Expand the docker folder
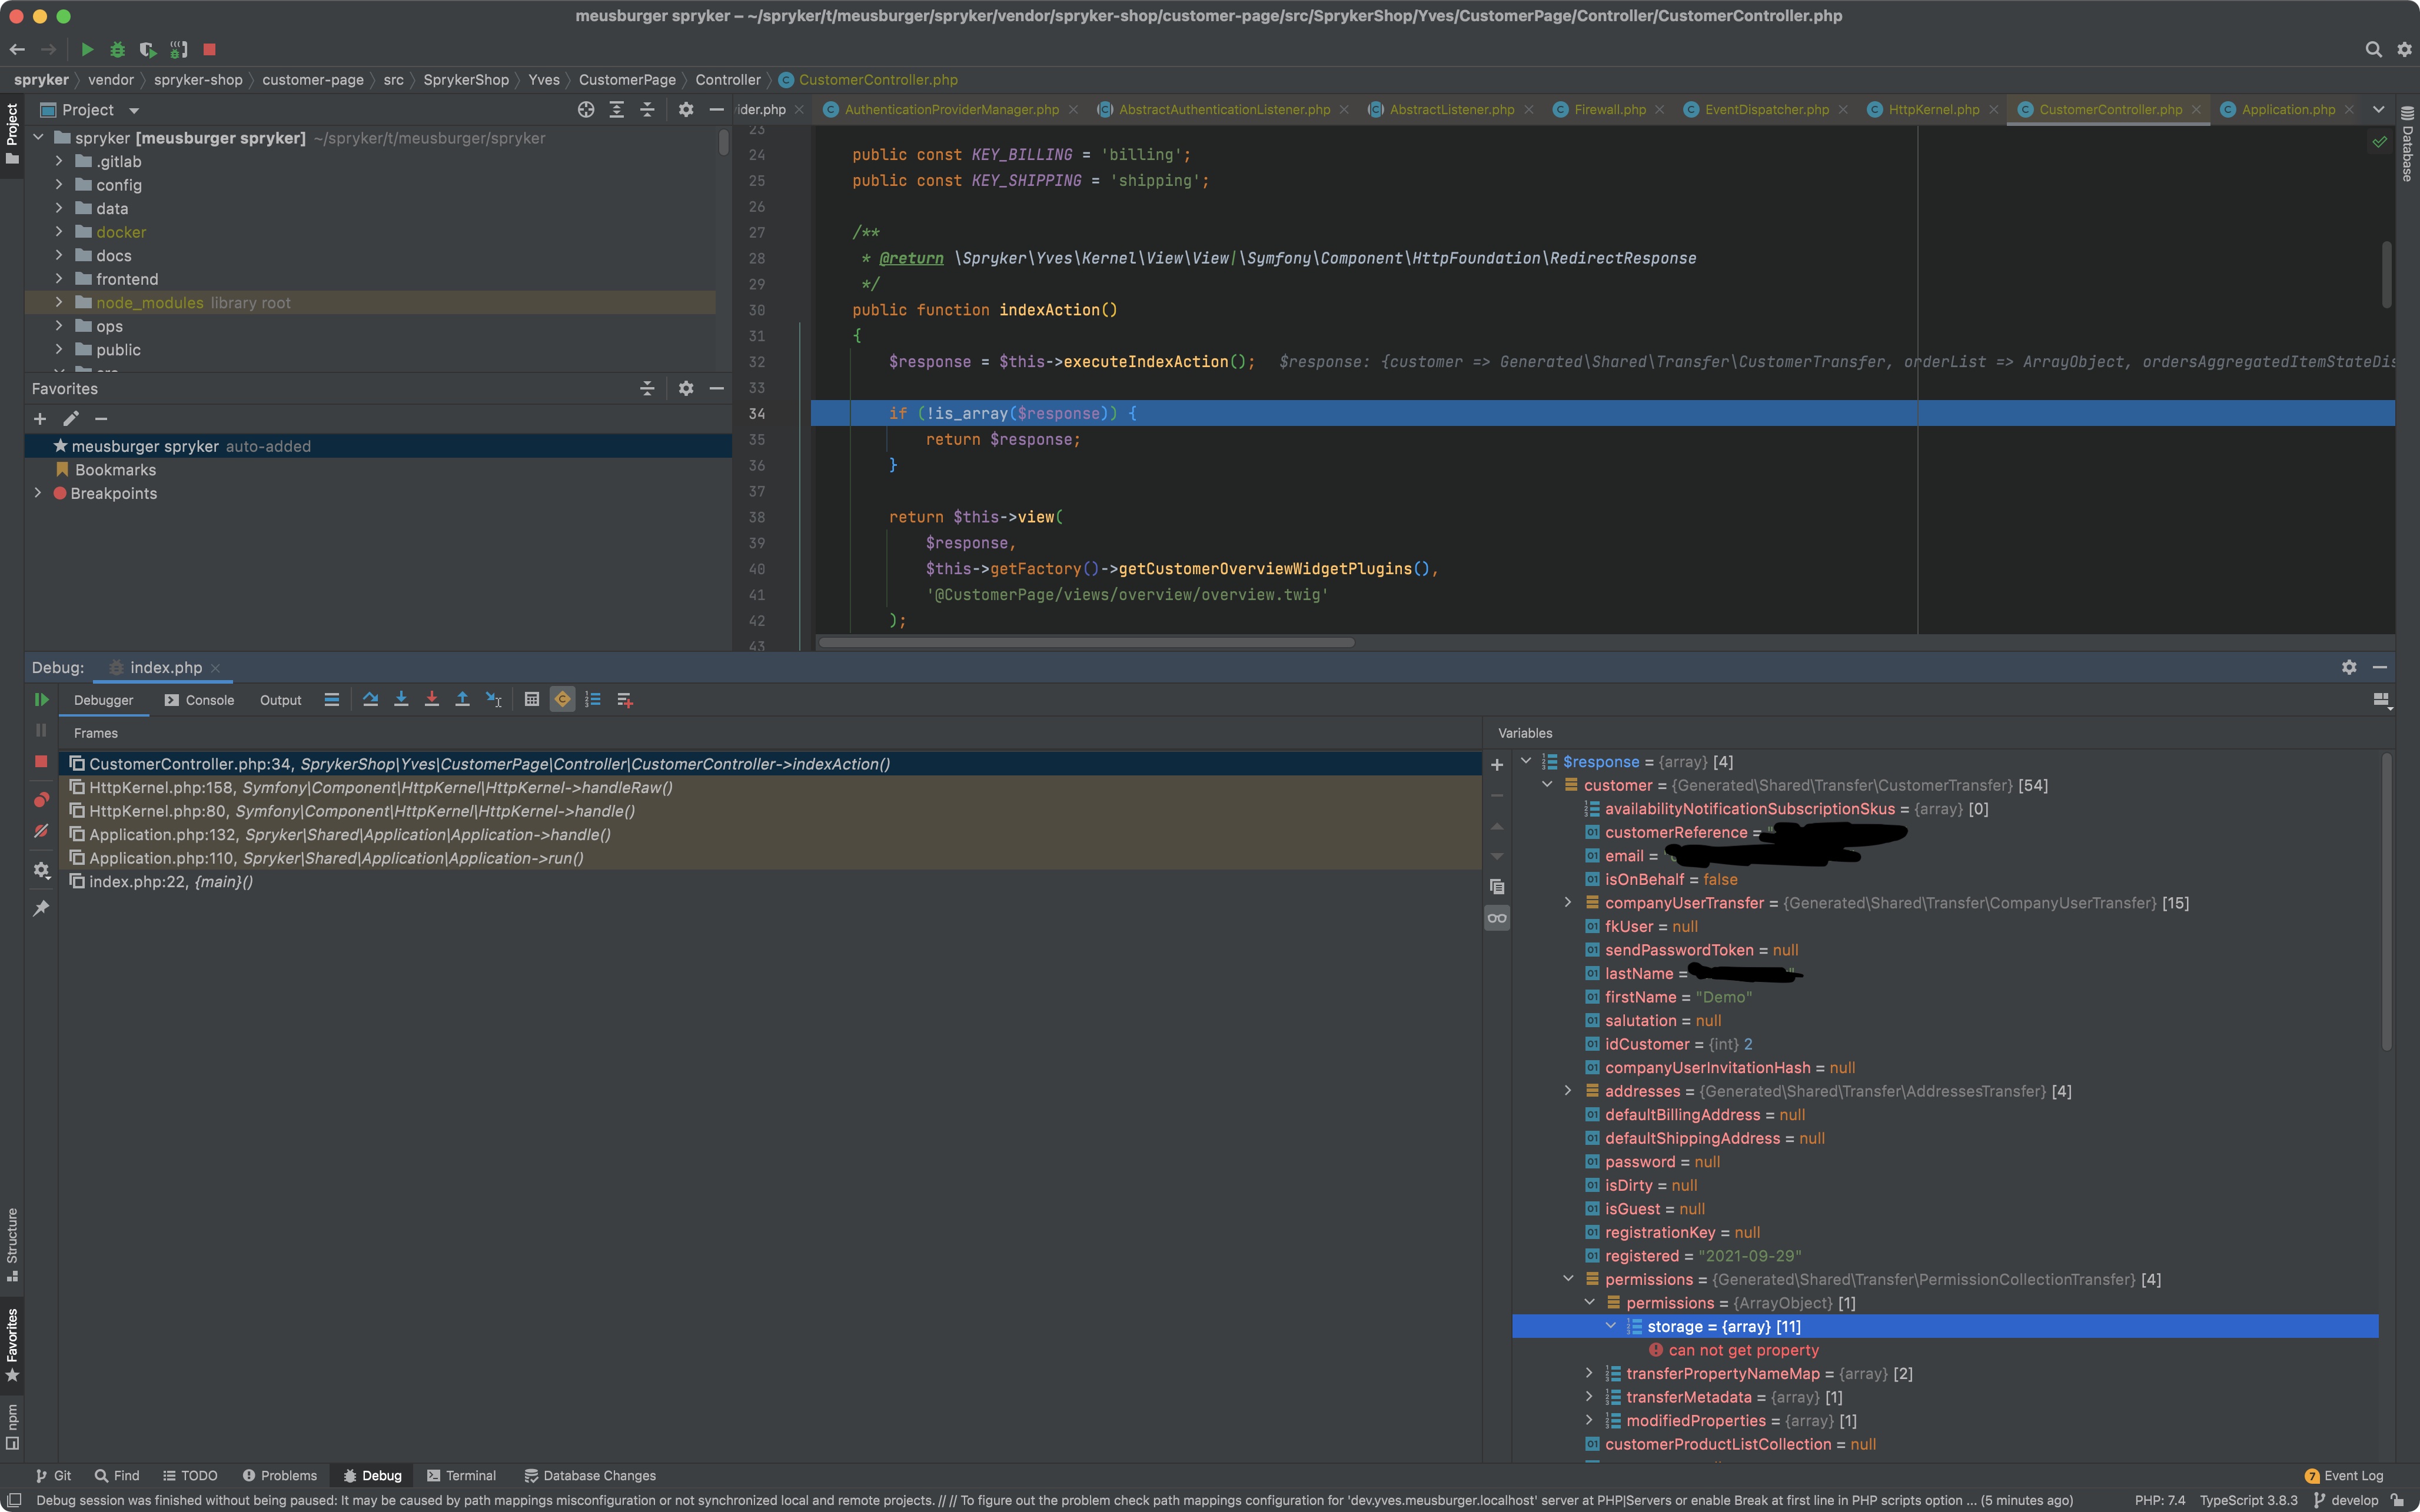The height and width of the screenshot is (1512, 2420). pos(59,232)
